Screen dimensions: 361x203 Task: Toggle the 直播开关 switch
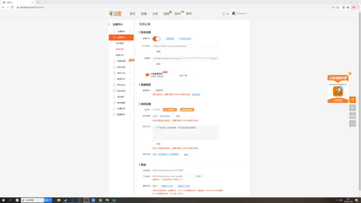tap(156, 39)
